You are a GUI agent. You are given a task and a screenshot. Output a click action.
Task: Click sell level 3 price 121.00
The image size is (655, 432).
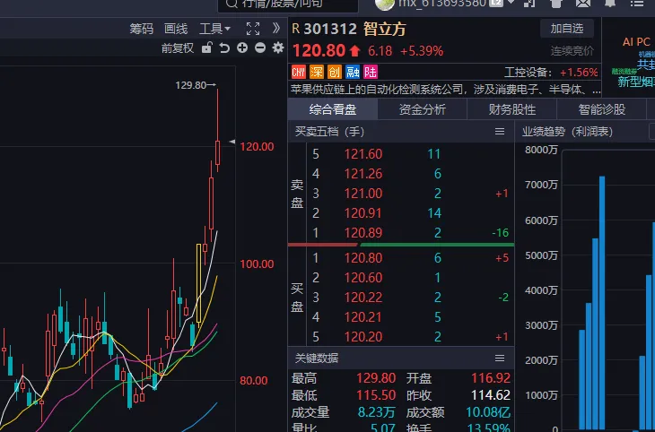point(363,194)
